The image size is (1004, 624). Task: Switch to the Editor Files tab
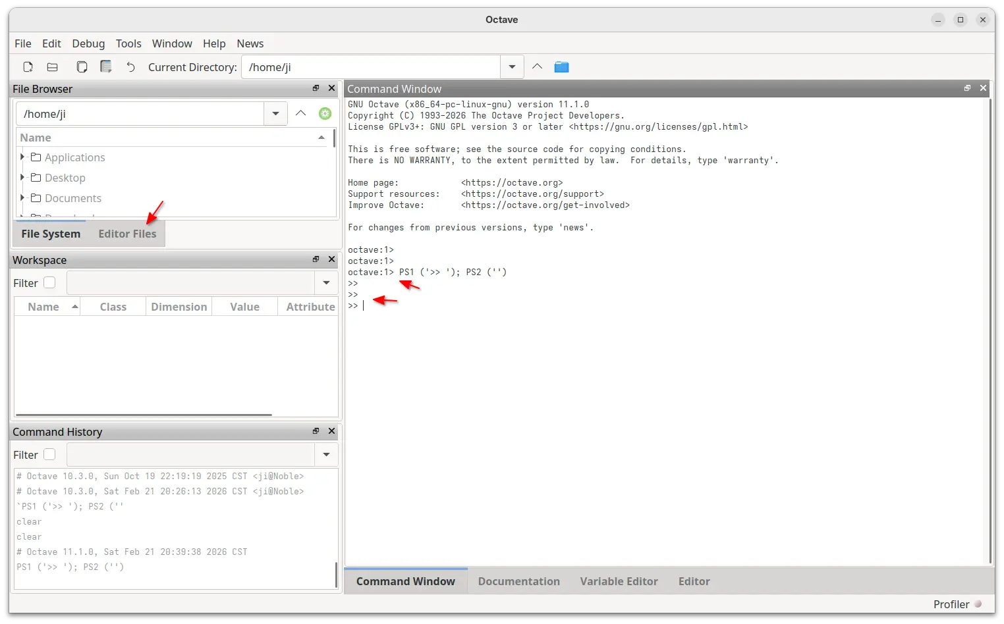click(127, 234)
